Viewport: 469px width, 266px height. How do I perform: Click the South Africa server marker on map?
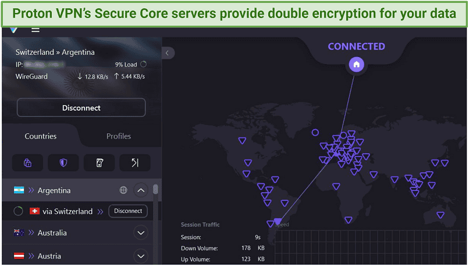pyautogui.click(x=348, y=220)
